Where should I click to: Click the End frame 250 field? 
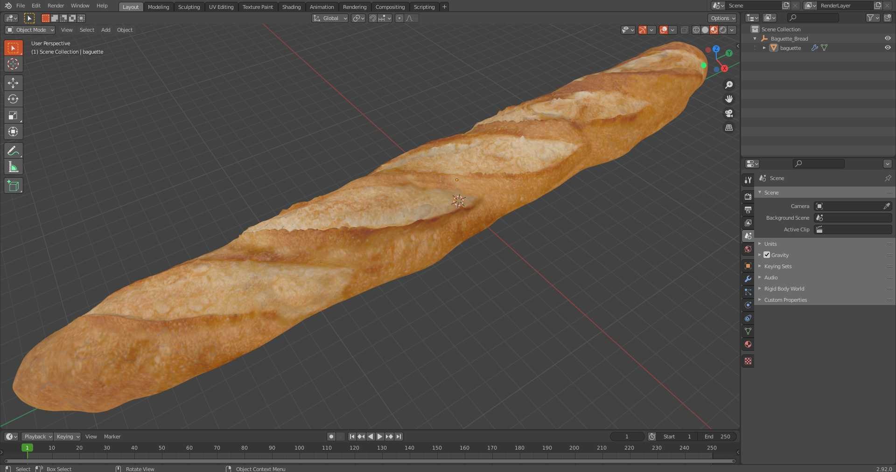pyautogui.click(x=718, y=437)
